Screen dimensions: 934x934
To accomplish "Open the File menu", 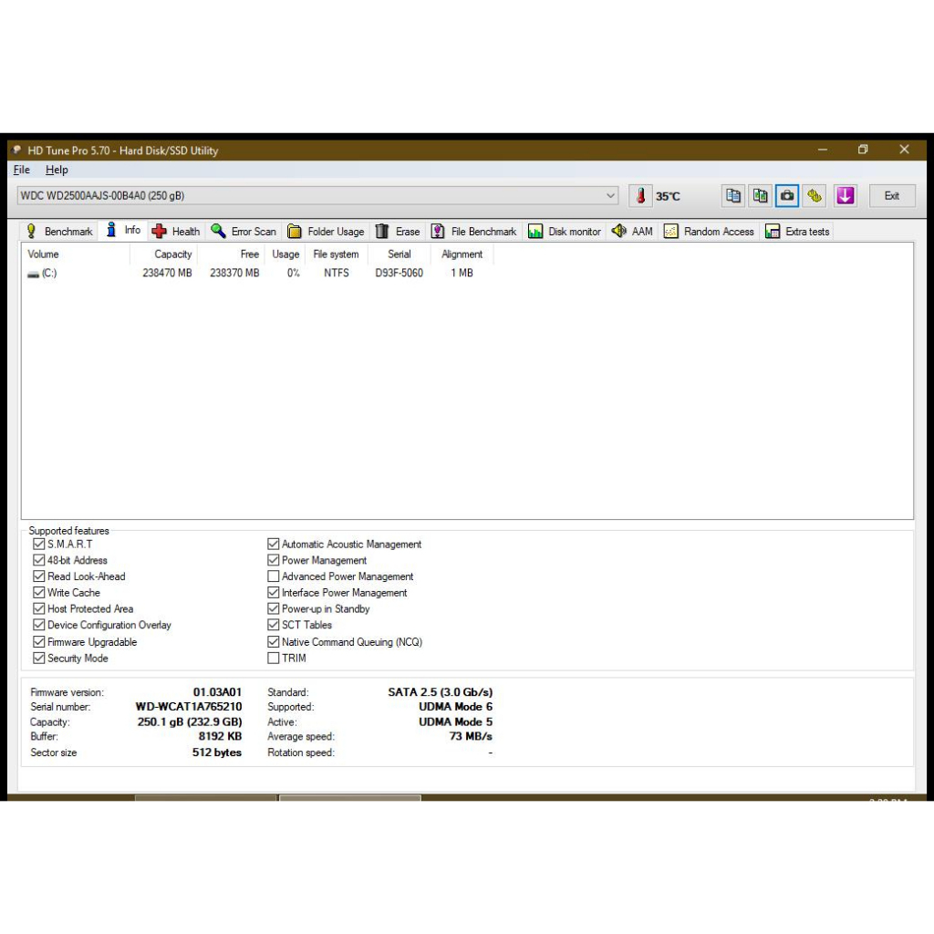I will (x=22, y=170).
